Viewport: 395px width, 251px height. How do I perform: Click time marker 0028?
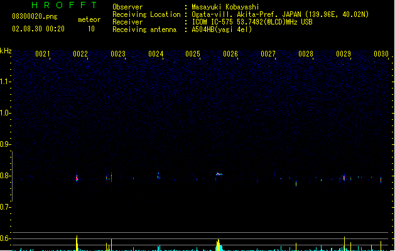[x=306, y=54]
